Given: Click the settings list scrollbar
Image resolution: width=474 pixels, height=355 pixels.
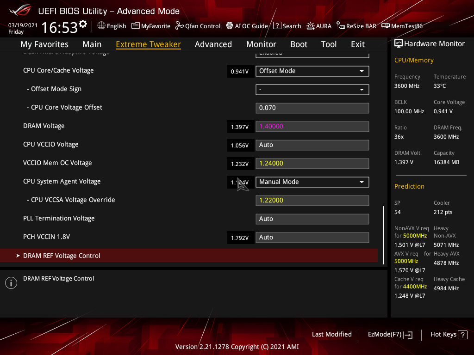Looking at the screenshot, I should click(x=383, y=235).
